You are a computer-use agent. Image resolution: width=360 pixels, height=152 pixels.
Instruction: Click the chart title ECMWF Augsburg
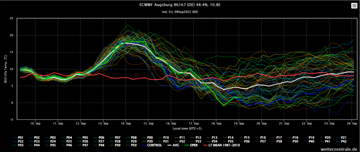(x=180, y=5)
